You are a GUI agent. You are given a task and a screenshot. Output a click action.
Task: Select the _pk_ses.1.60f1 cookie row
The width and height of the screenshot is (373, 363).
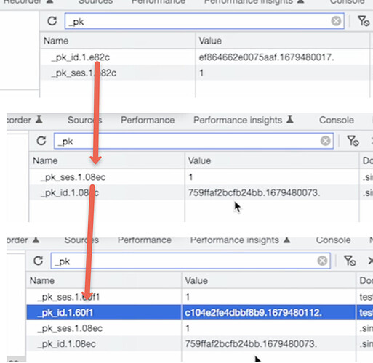(x=68, y=297)
